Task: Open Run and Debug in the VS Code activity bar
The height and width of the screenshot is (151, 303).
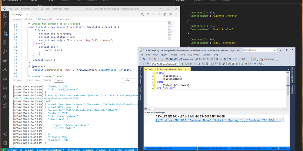Action: [5, 52]
